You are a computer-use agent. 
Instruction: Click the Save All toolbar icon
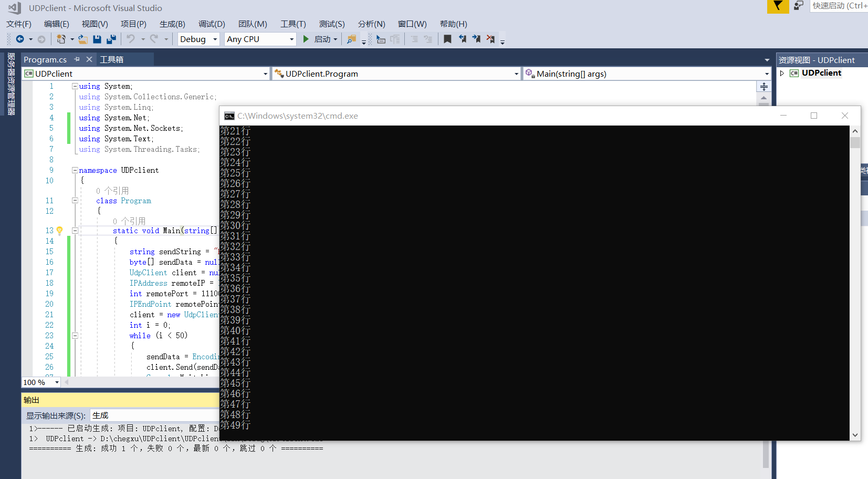[111, 39]
